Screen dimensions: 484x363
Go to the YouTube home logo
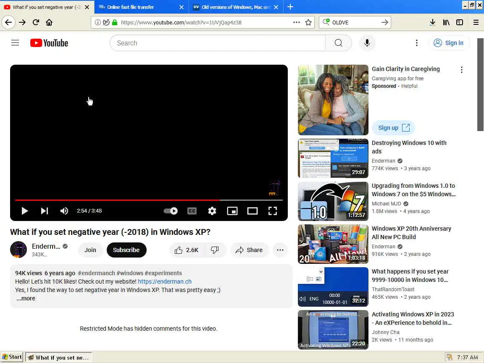(49, 43)
